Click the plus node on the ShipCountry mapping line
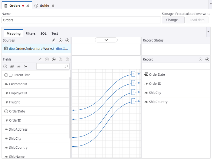Screen dimensions: 212x160 pos(133,101)
